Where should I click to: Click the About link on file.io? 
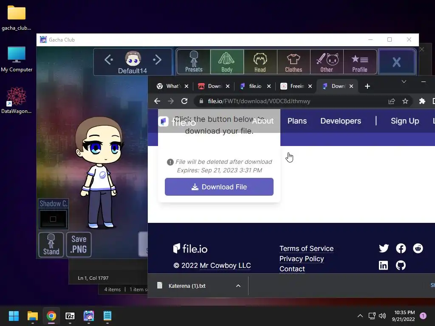click(263, 121)
